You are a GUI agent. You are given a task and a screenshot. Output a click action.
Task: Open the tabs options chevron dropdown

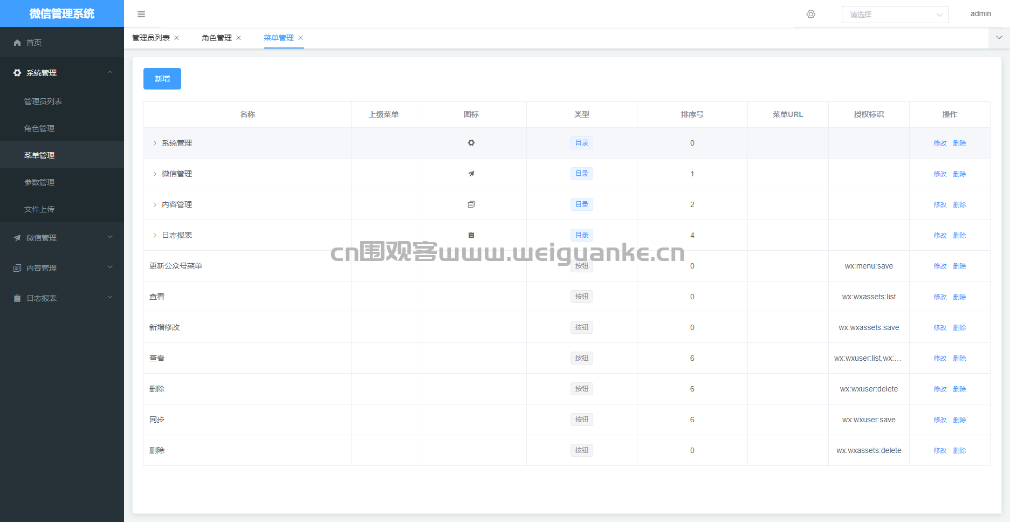pos(999,38)
